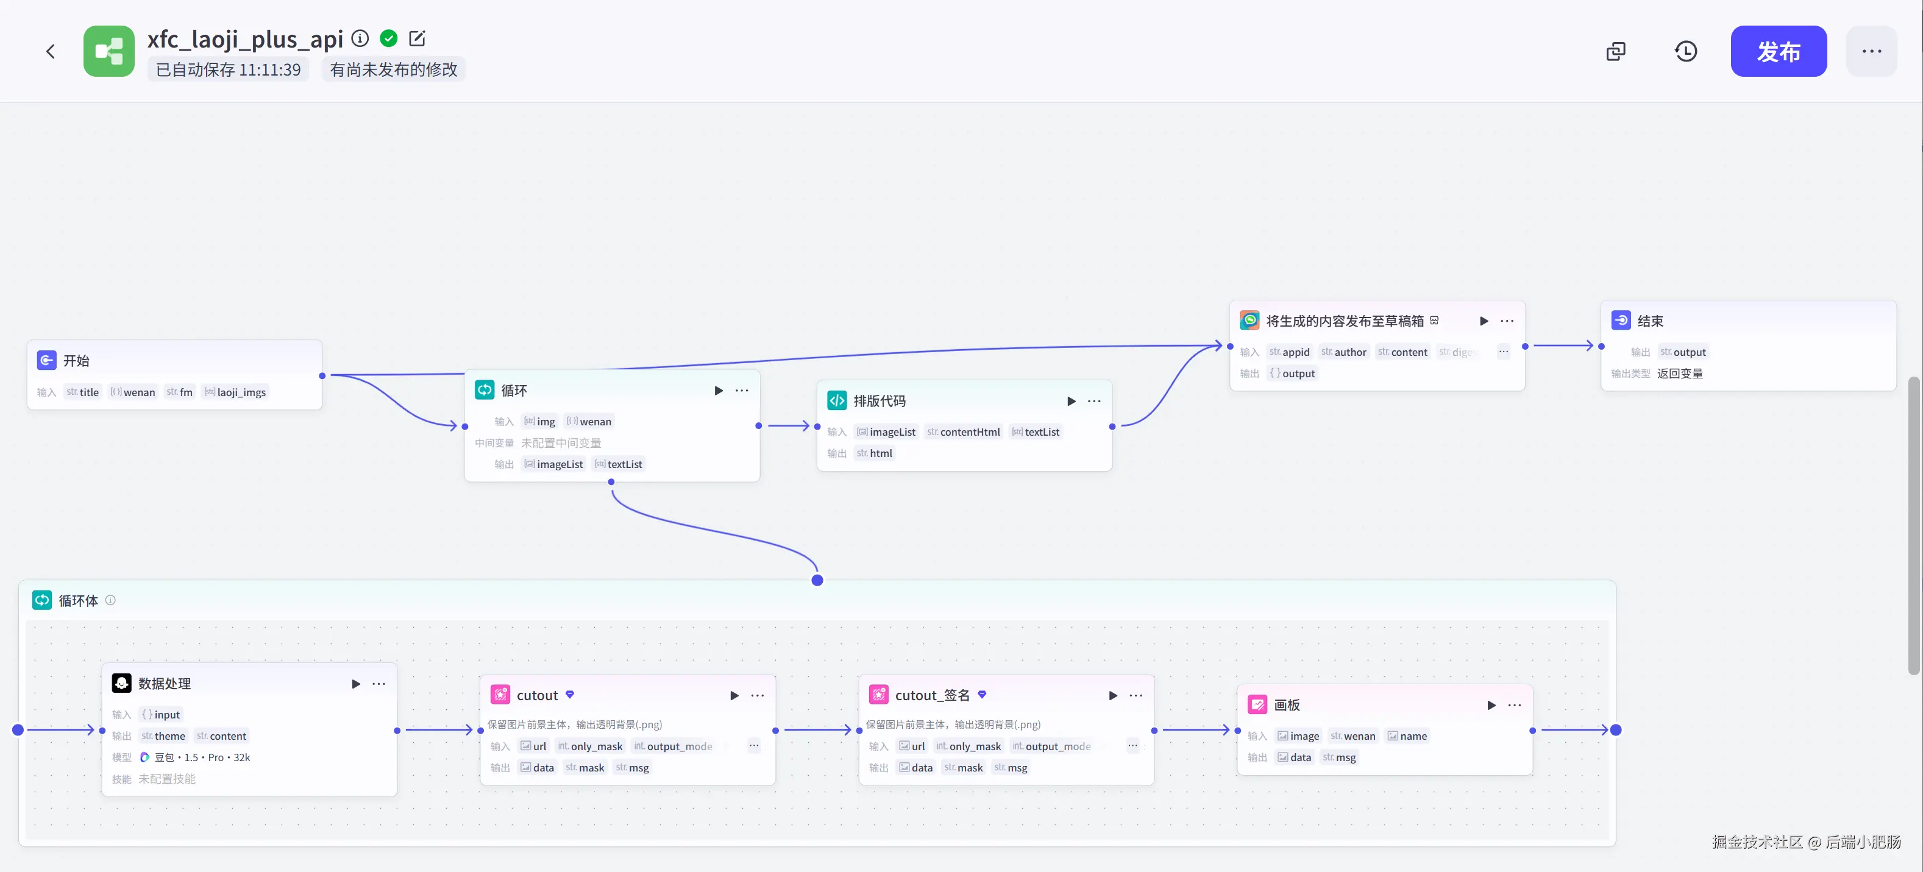
Task: Click the edit pencil next to the workflow title
Action: point(418,38)
